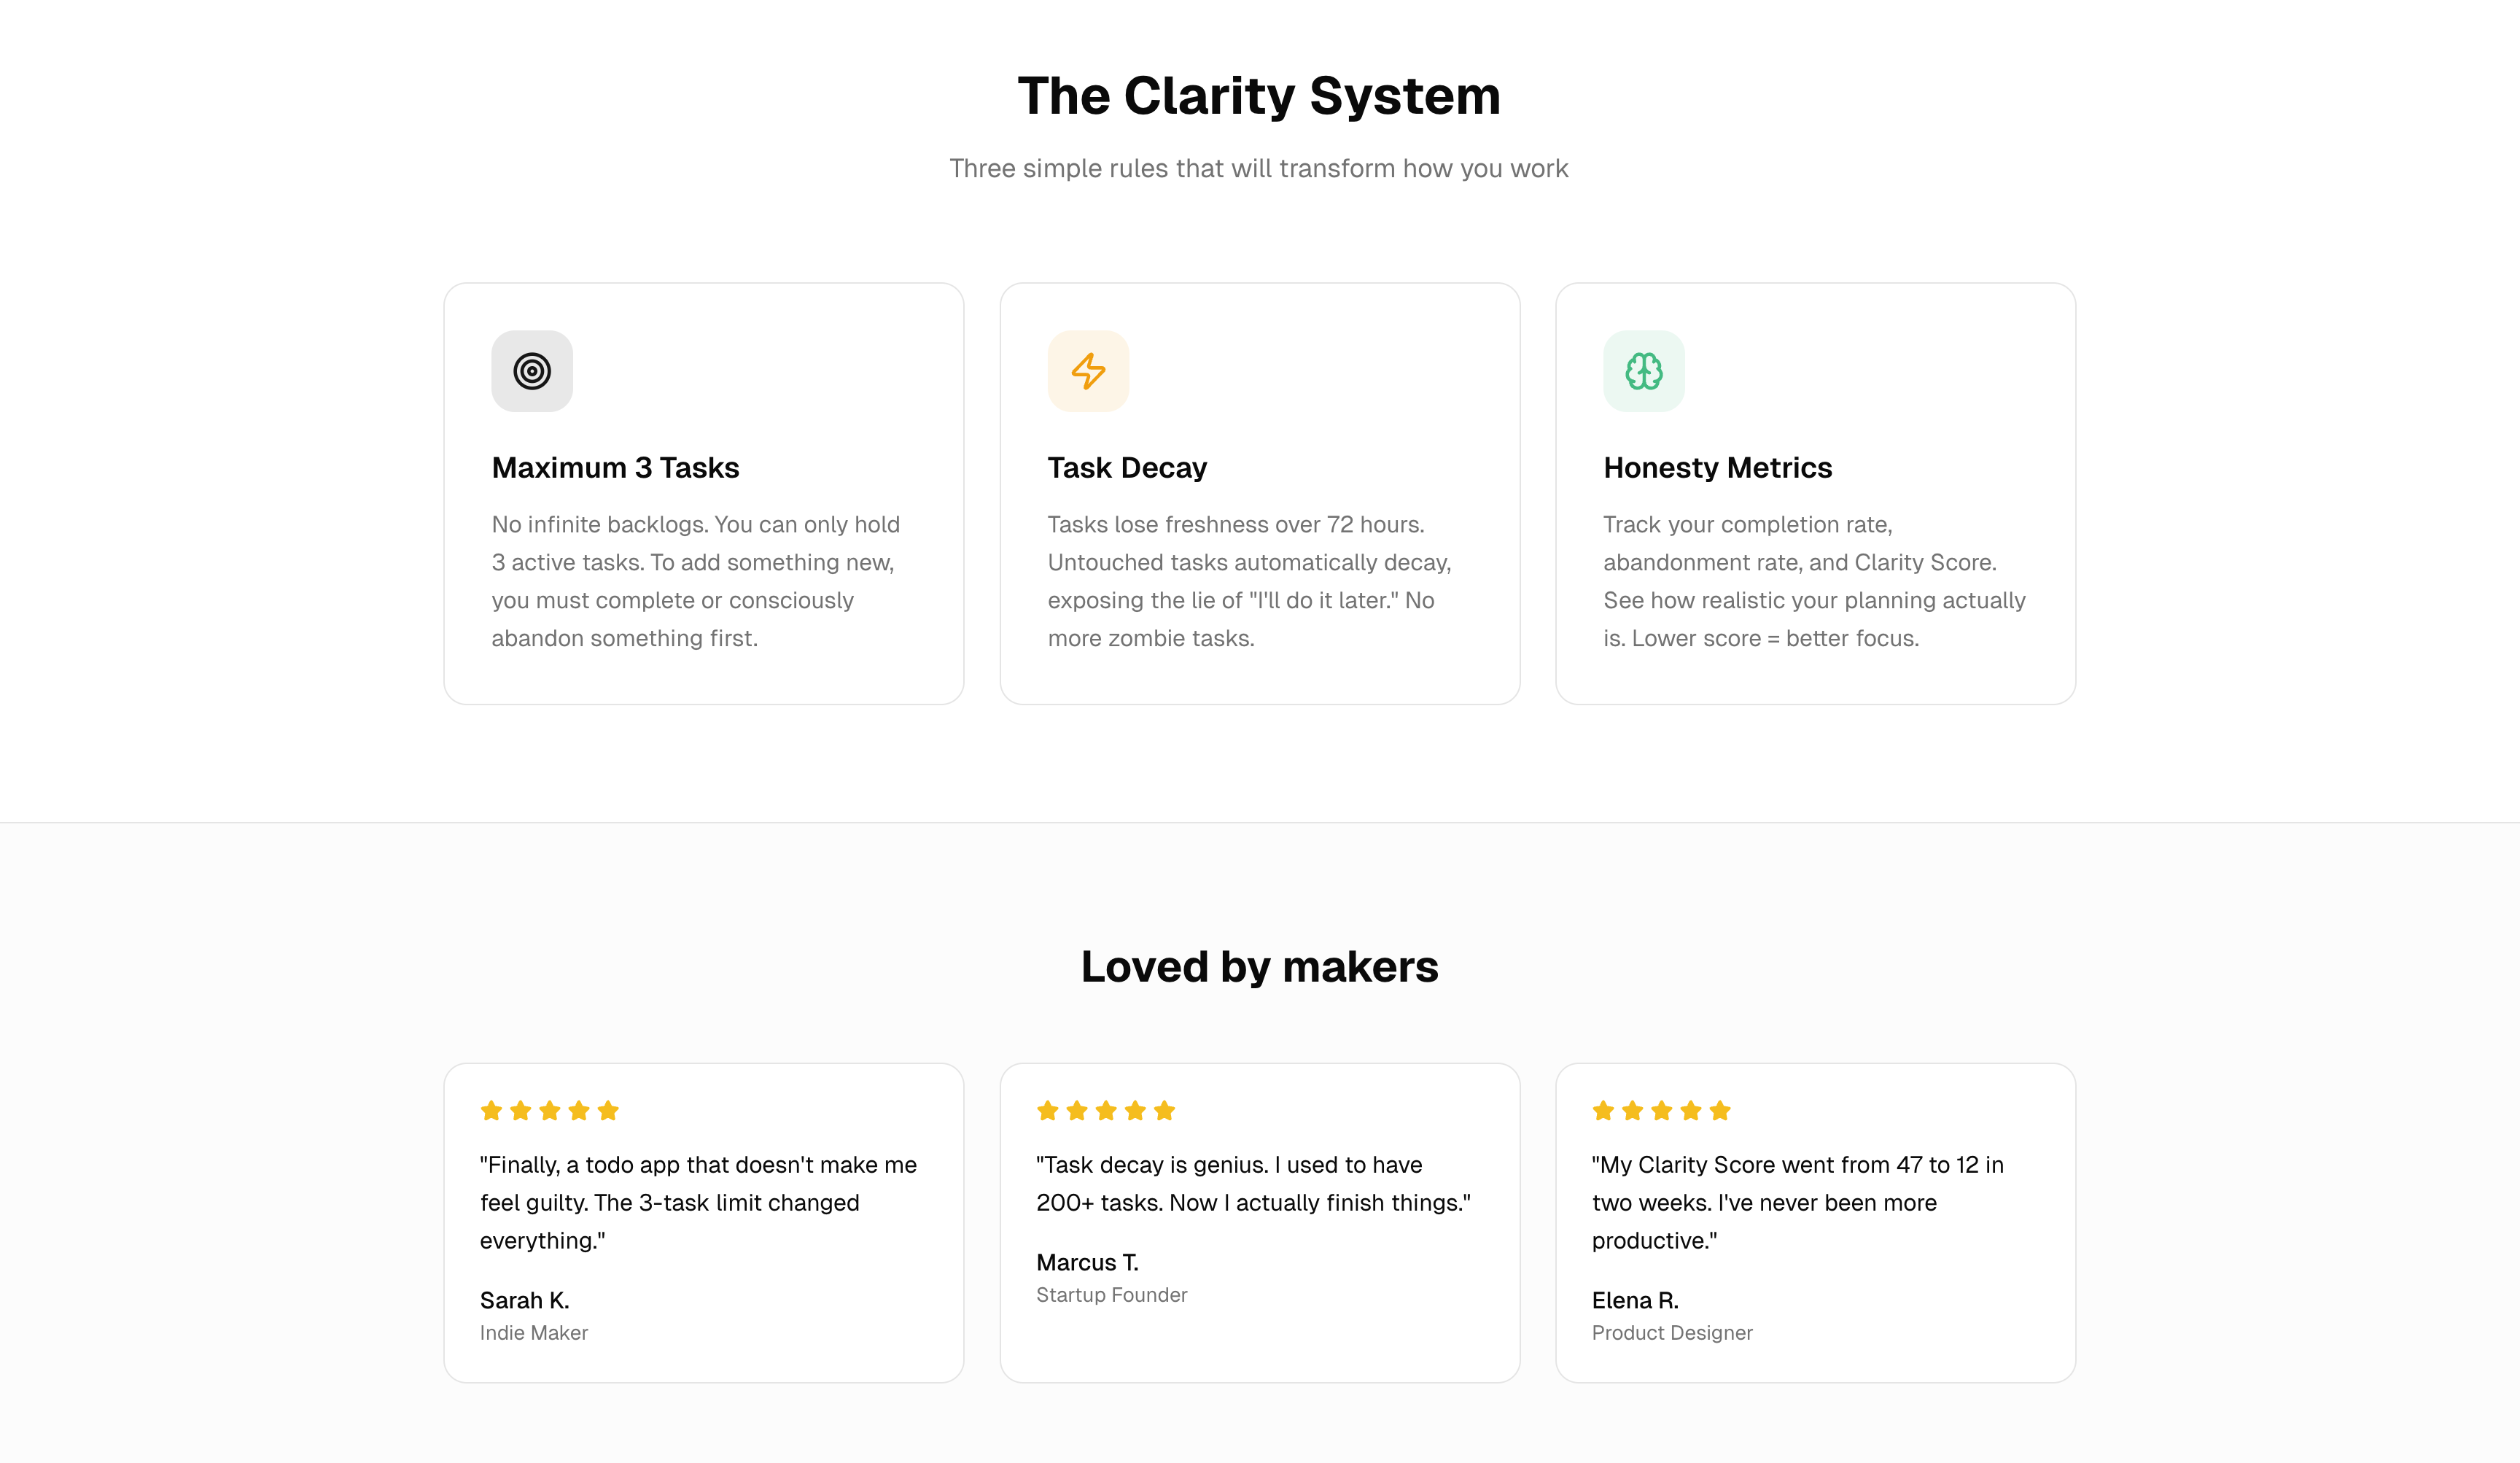Screen dimensions: 2520x1463
Task: Click the heading The Clarity System
Action: (1259, 95)
